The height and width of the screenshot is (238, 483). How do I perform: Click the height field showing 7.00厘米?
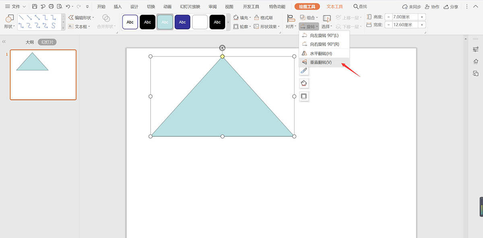coord(405,17)
